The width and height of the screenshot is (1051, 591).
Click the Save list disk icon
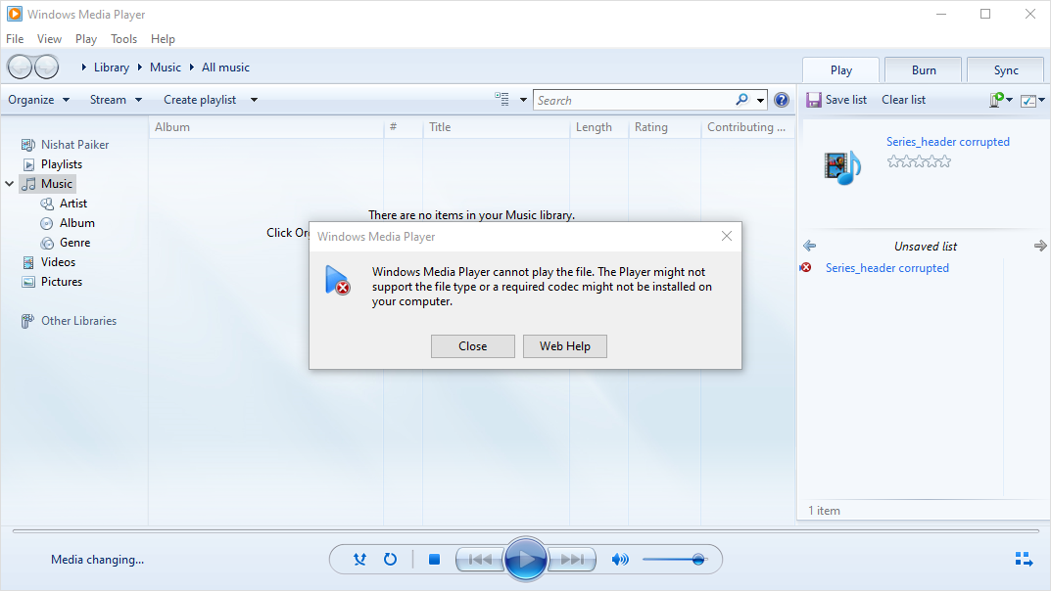tap(813, 100)
